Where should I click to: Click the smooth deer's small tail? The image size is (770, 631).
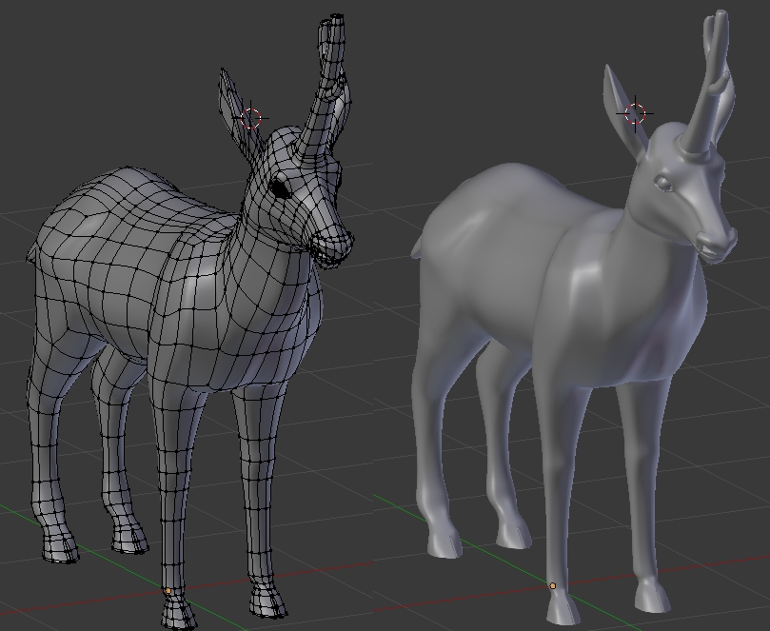pos(417,247)
